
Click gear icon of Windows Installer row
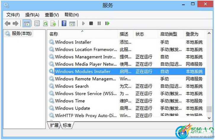coord(52,42)
